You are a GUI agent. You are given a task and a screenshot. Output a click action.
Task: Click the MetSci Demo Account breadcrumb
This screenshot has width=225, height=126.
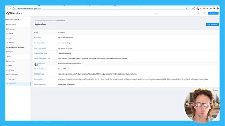tap(49, 21)
